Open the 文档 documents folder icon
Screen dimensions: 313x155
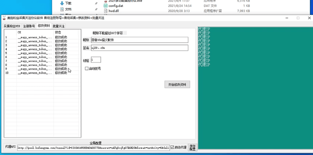[62, 9]
